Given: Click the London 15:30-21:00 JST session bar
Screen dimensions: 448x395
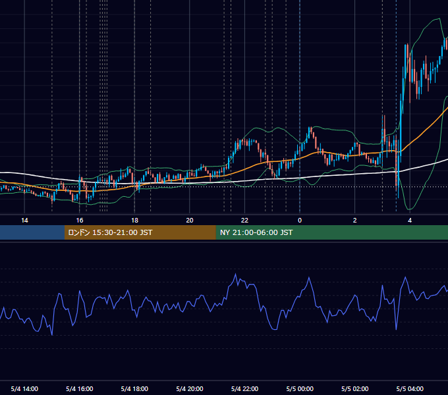Looking at the screenshot, I should pyautogui.click(x=140, y=232).
